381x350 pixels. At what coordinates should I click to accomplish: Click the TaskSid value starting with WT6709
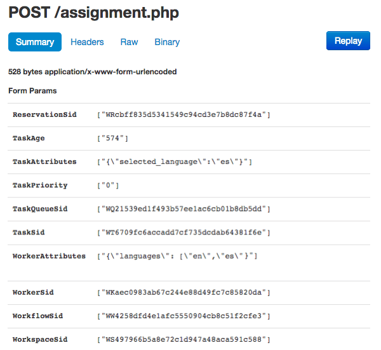click(184, 232)
